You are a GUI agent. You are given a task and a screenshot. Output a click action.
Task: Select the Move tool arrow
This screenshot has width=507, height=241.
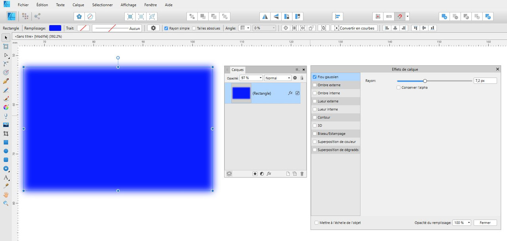pos(6,38)
